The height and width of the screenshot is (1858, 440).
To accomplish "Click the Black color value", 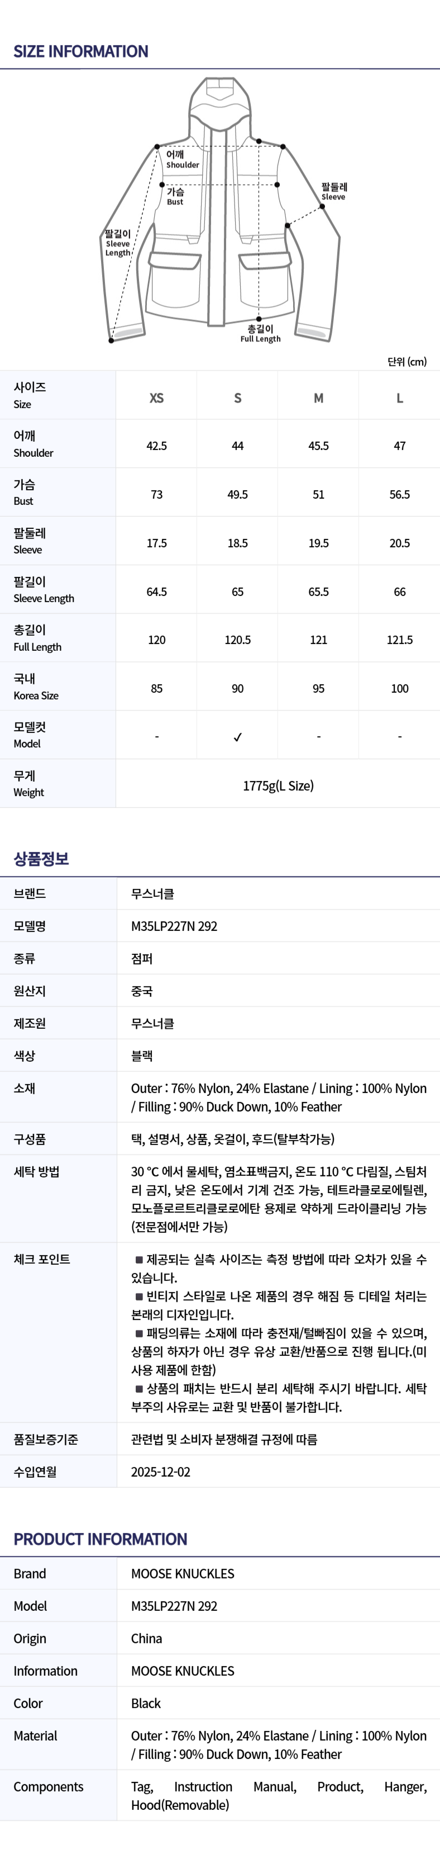I will pyautogui.click(x=146, y=1703).
